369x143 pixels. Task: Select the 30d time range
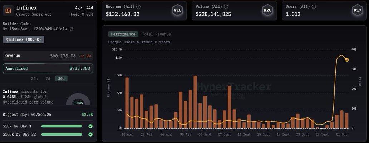61,79
